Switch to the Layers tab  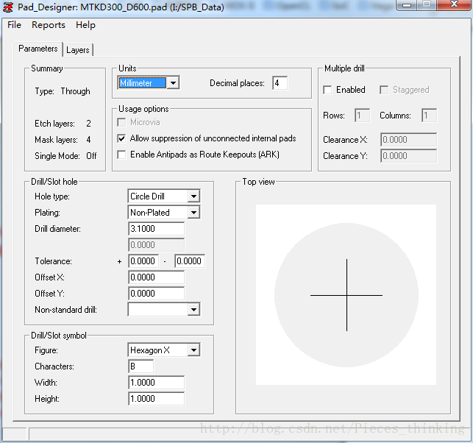77,50
